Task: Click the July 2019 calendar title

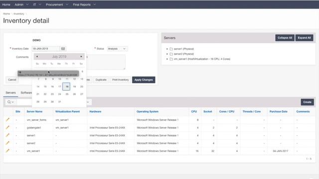Action: click(x=59, y=56)
